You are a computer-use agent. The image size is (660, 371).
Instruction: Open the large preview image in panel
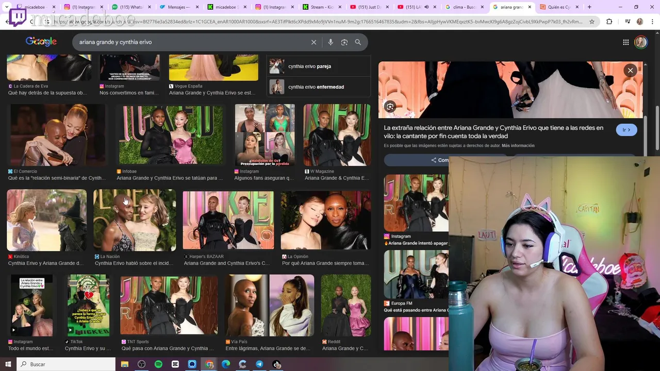tap(510, 90)
